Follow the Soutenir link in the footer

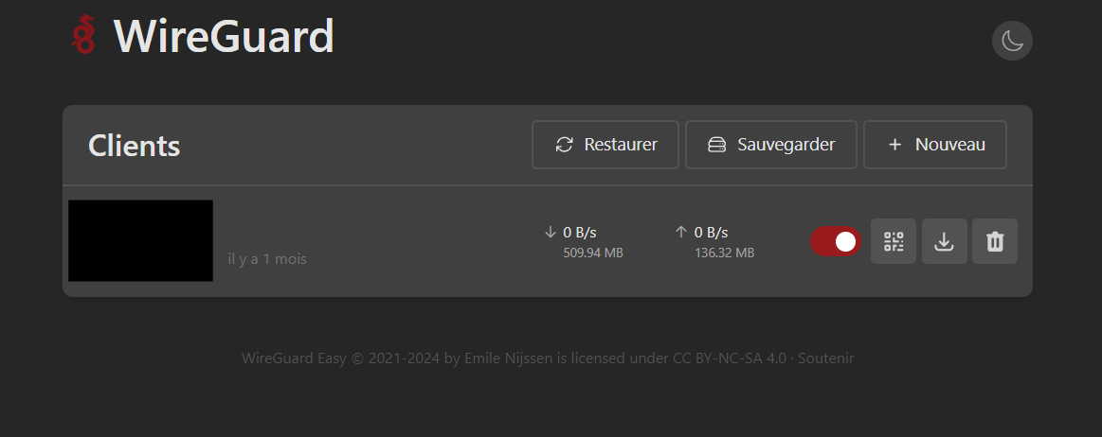826,358
